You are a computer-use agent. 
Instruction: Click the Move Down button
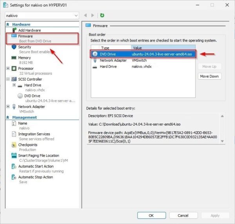coord(210,76)
